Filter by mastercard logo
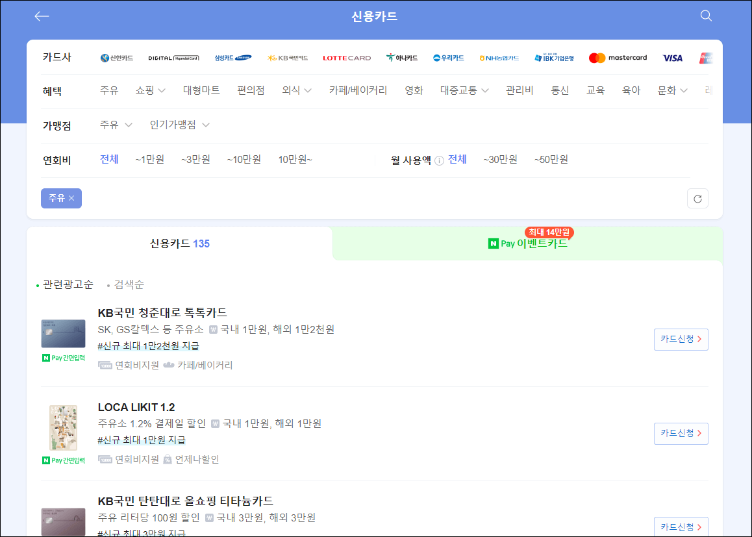Viewport: 752px width, 537px height. coord(618,58)
